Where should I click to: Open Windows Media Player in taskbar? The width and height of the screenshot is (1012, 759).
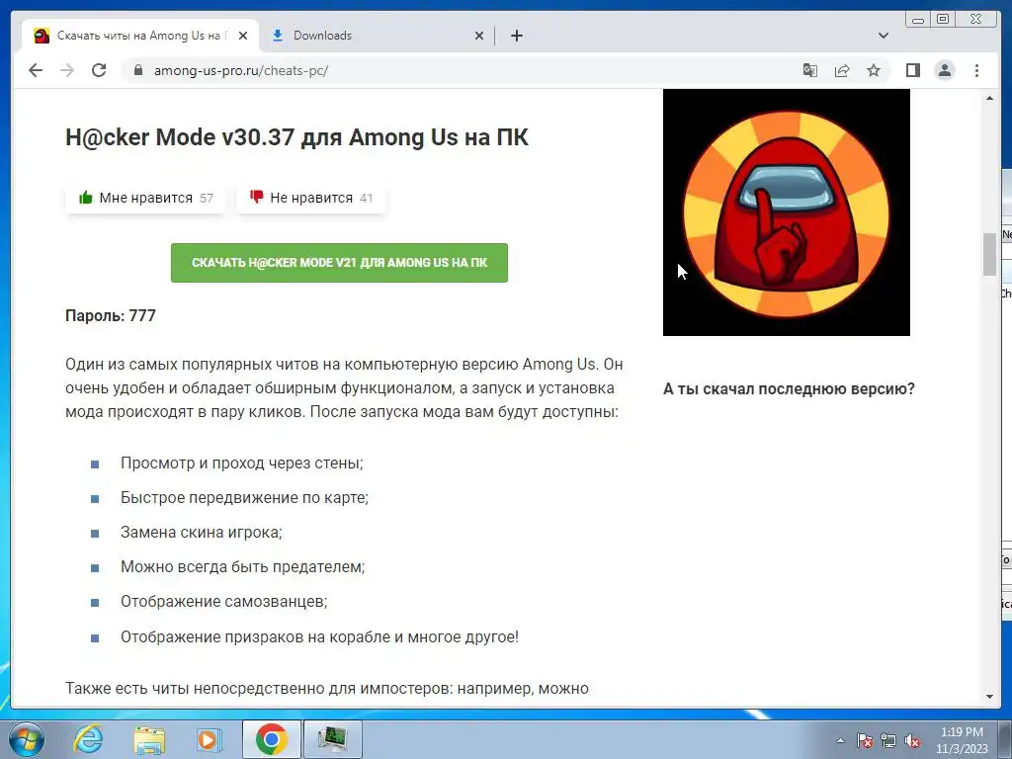pyautogui.click(x=208, y=739)
